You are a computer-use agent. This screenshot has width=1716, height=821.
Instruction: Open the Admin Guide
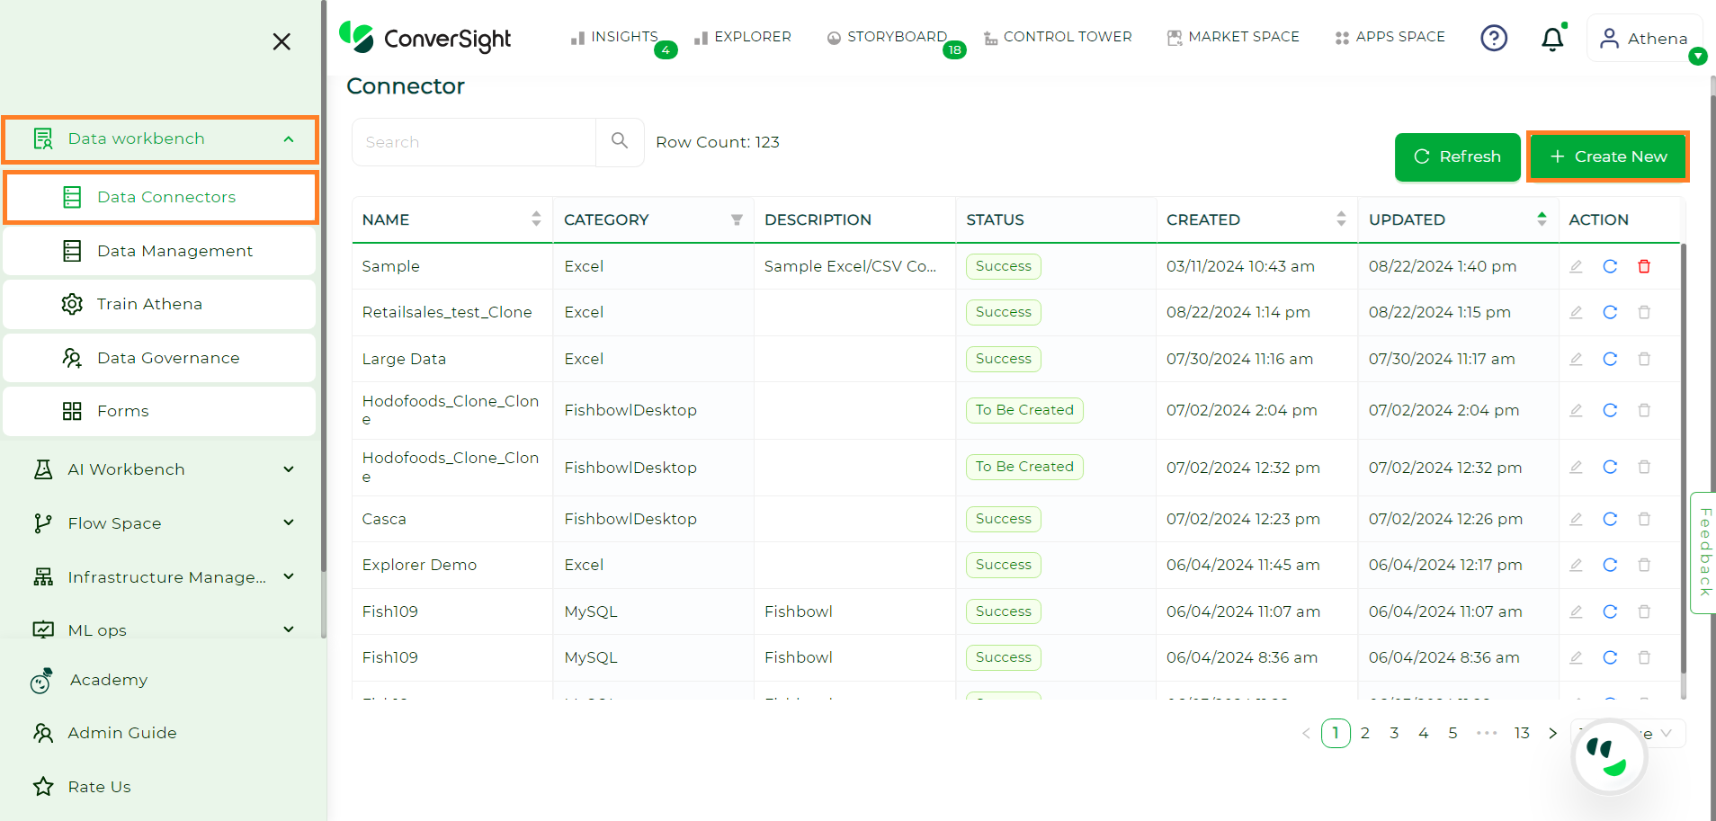click(x=104, y=733)
